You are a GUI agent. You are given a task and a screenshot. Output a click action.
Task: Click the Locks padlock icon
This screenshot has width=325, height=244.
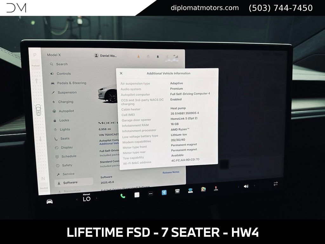(x=55, y=120)
